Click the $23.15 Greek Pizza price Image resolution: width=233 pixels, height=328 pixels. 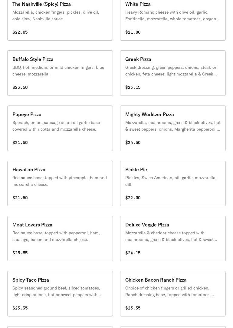pyautogui.click(x=133, y=87)
